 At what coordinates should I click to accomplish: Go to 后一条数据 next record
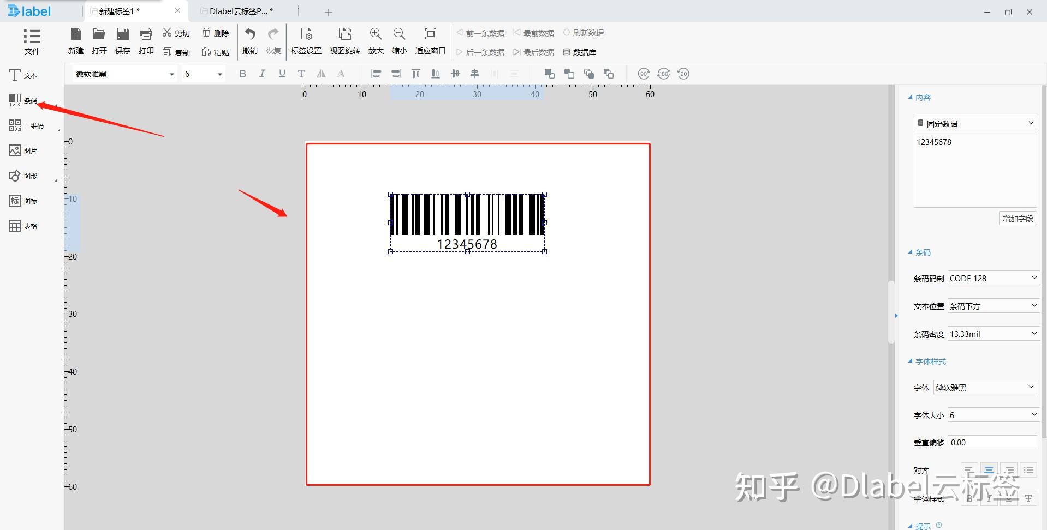480,52
